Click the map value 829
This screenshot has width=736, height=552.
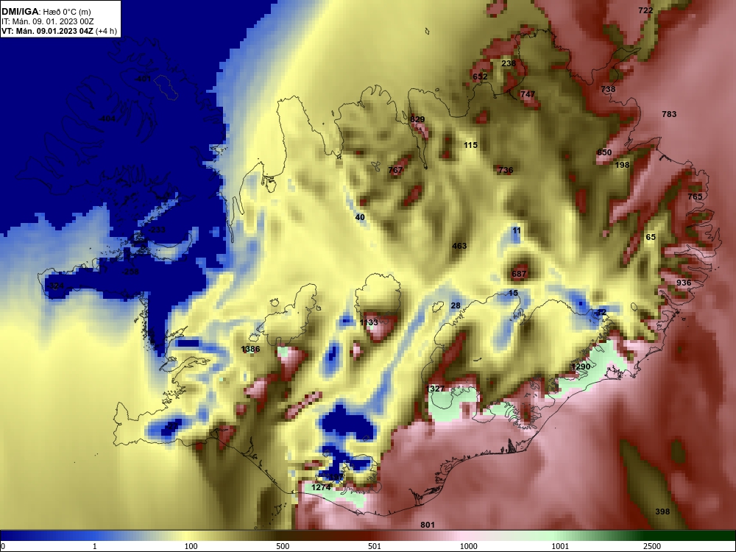coord(417,119)
